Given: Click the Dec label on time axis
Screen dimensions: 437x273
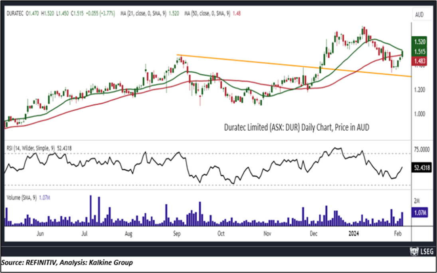Looking at the screenshot, I should [x=314, y=233].
